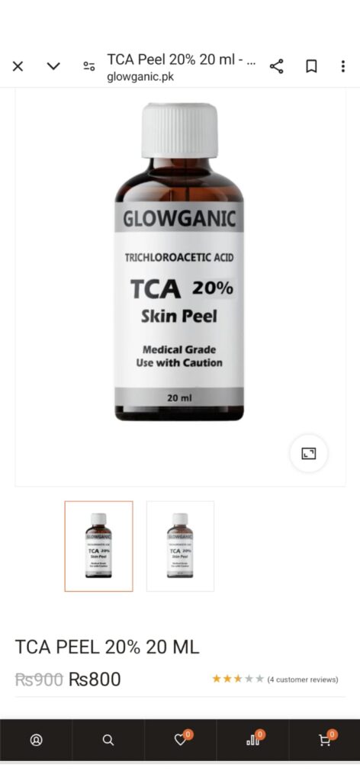This screenshot has width=360, height=781.
Task: Expand product image to fullscreen
Action: pyautogui.click(x=309, y=453)
